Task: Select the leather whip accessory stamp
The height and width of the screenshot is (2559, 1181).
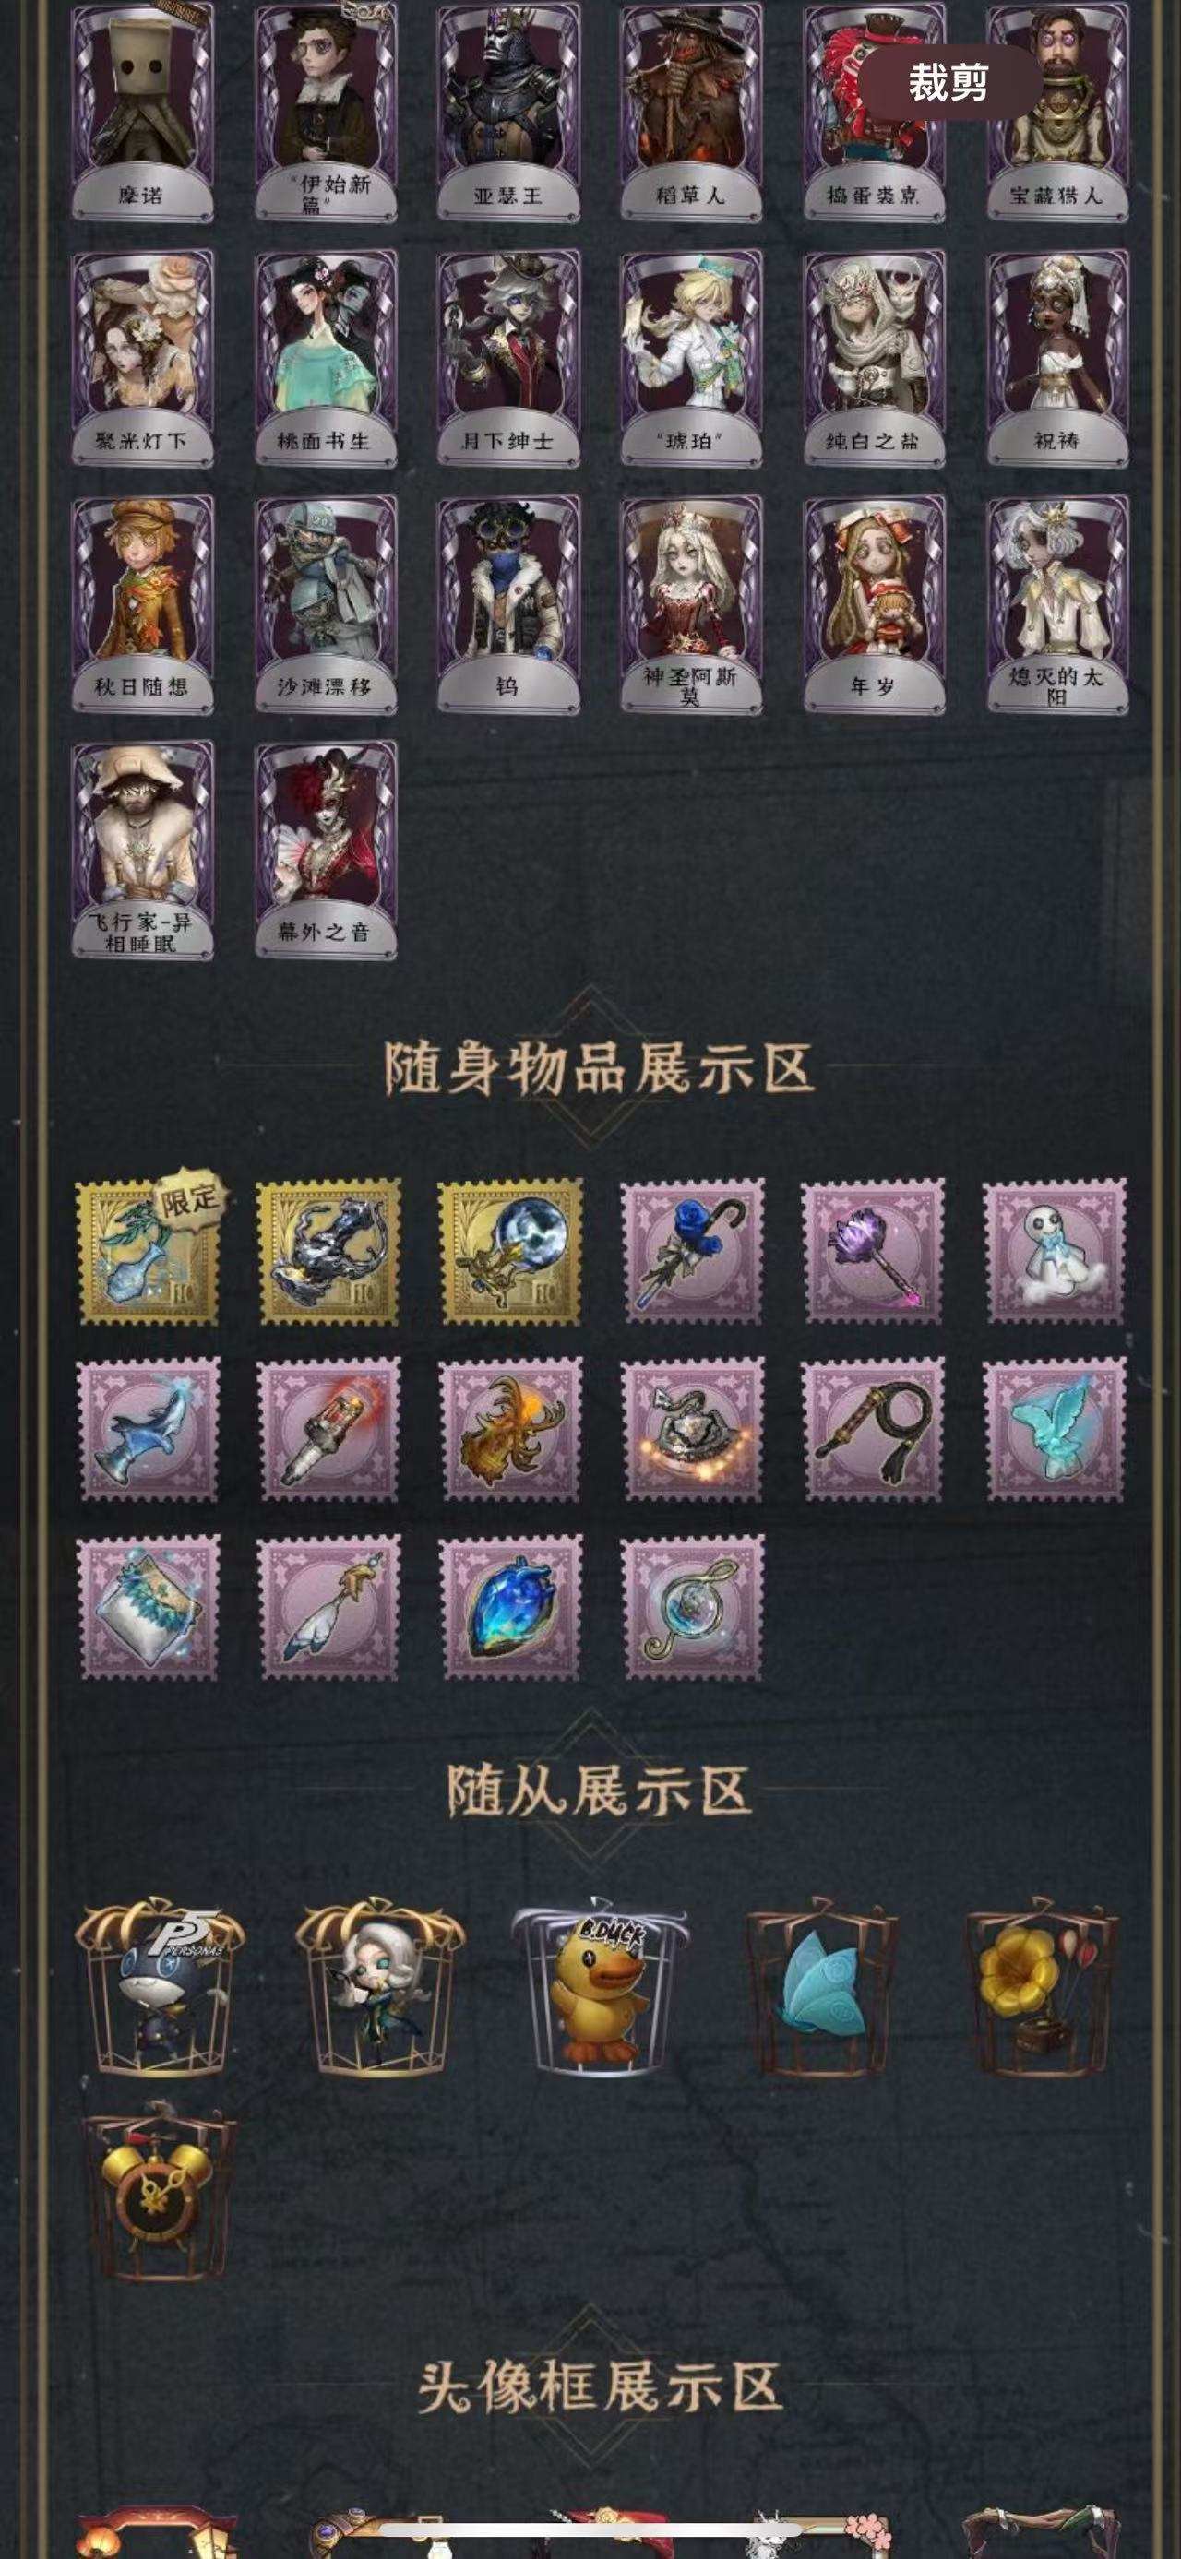Action: [x=873, y=1430]
